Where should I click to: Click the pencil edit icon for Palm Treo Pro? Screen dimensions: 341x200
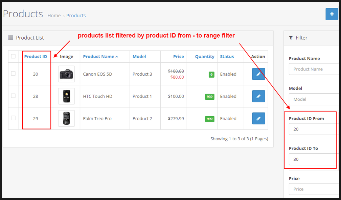point(258,118)
